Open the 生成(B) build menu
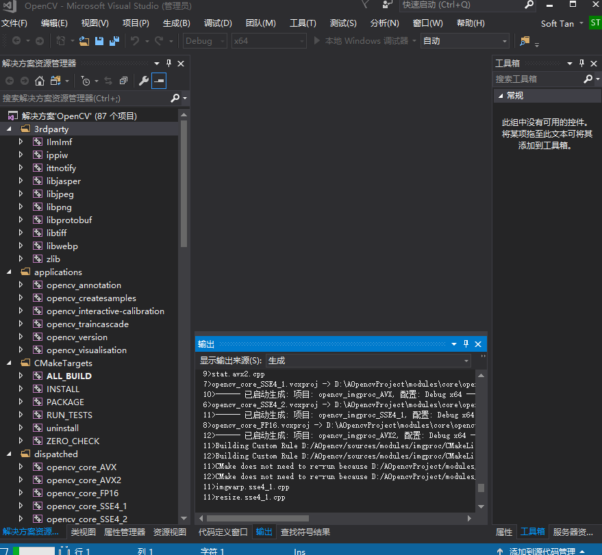Screen dimensions: 602x555 (x=176, y=23)
